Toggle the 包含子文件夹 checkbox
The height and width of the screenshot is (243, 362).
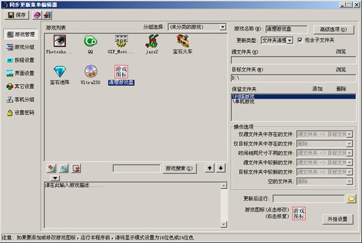coord(300,41)
